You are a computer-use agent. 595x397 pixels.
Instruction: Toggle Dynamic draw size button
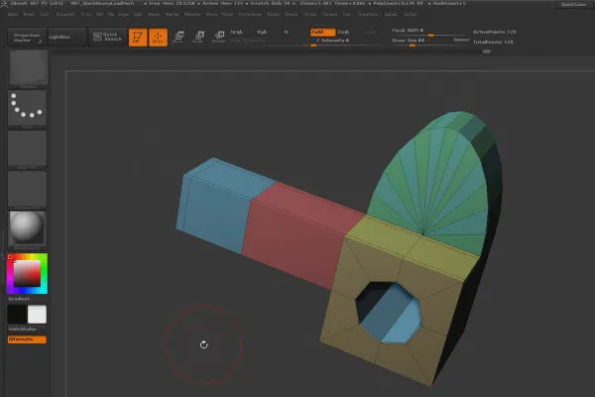click(x=461, y=40)
